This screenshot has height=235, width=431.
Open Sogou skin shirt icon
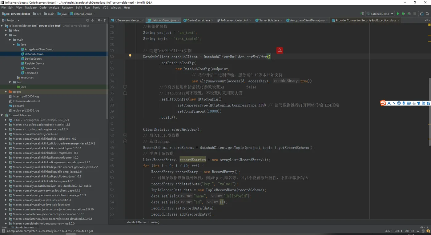(419, 103)
